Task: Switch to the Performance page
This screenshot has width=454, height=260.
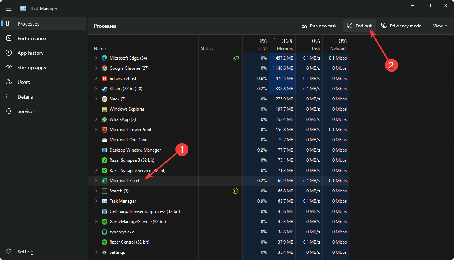Action: tap(44, 38)
